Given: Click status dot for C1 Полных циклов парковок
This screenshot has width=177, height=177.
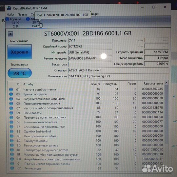Looking at the screenshot, I should [x=12, y=164].
